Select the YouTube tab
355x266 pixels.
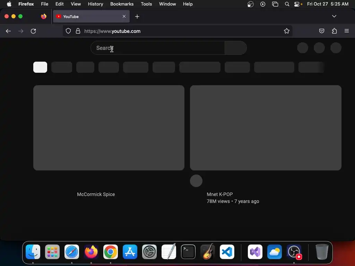point(91,16)
